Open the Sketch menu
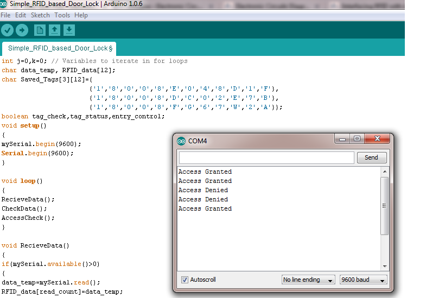This screenshot has height=298, width=426. [x=40, y=15]
